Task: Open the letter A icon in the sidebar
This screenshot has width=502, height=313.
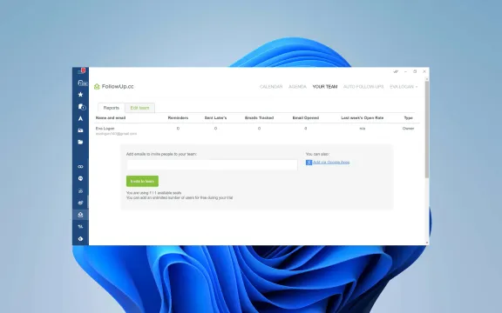Action: pos(81,118)
